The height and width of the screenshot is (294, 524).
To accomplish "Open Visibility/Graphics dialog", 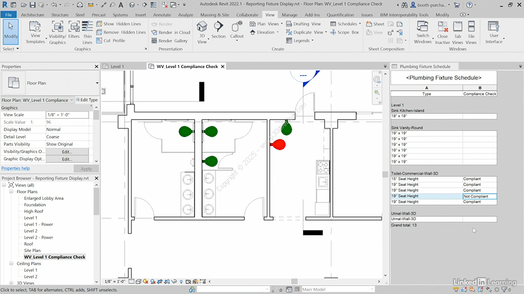I will 57,33.
